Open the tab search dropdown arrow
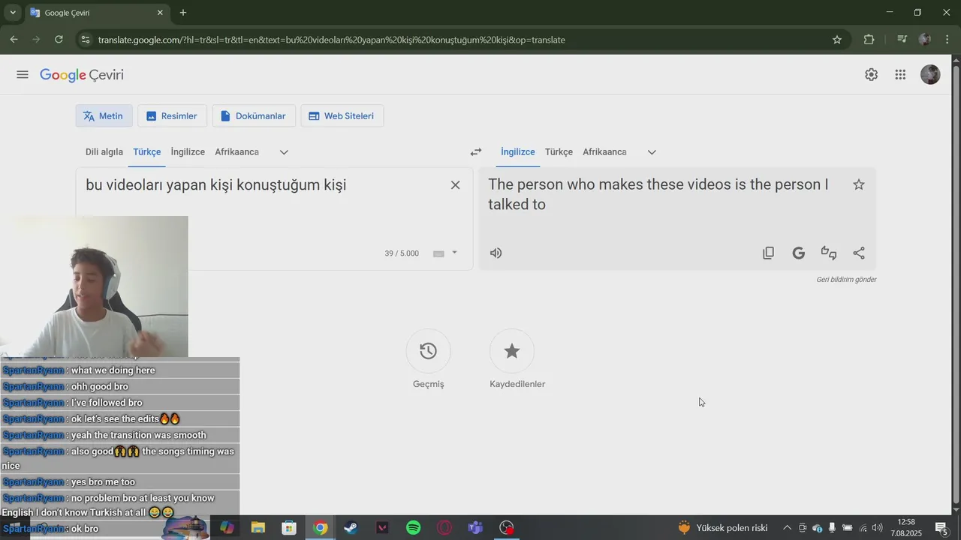 [12, 13]
